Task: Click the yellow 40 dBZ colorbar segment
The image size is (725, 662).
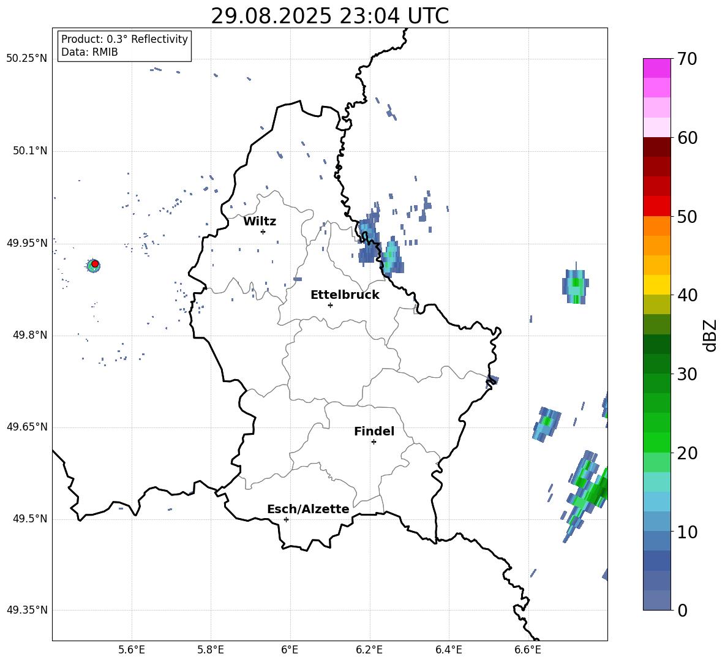Action: [x=657, y=285]
